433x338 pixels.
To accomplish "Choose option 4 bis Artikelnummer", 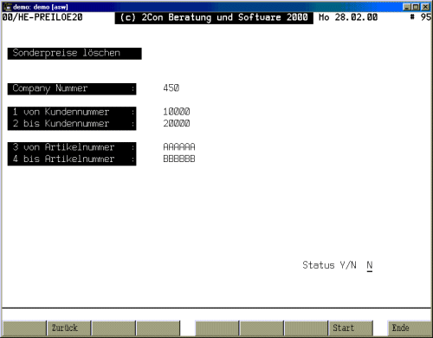I will (x=72, y=159).
